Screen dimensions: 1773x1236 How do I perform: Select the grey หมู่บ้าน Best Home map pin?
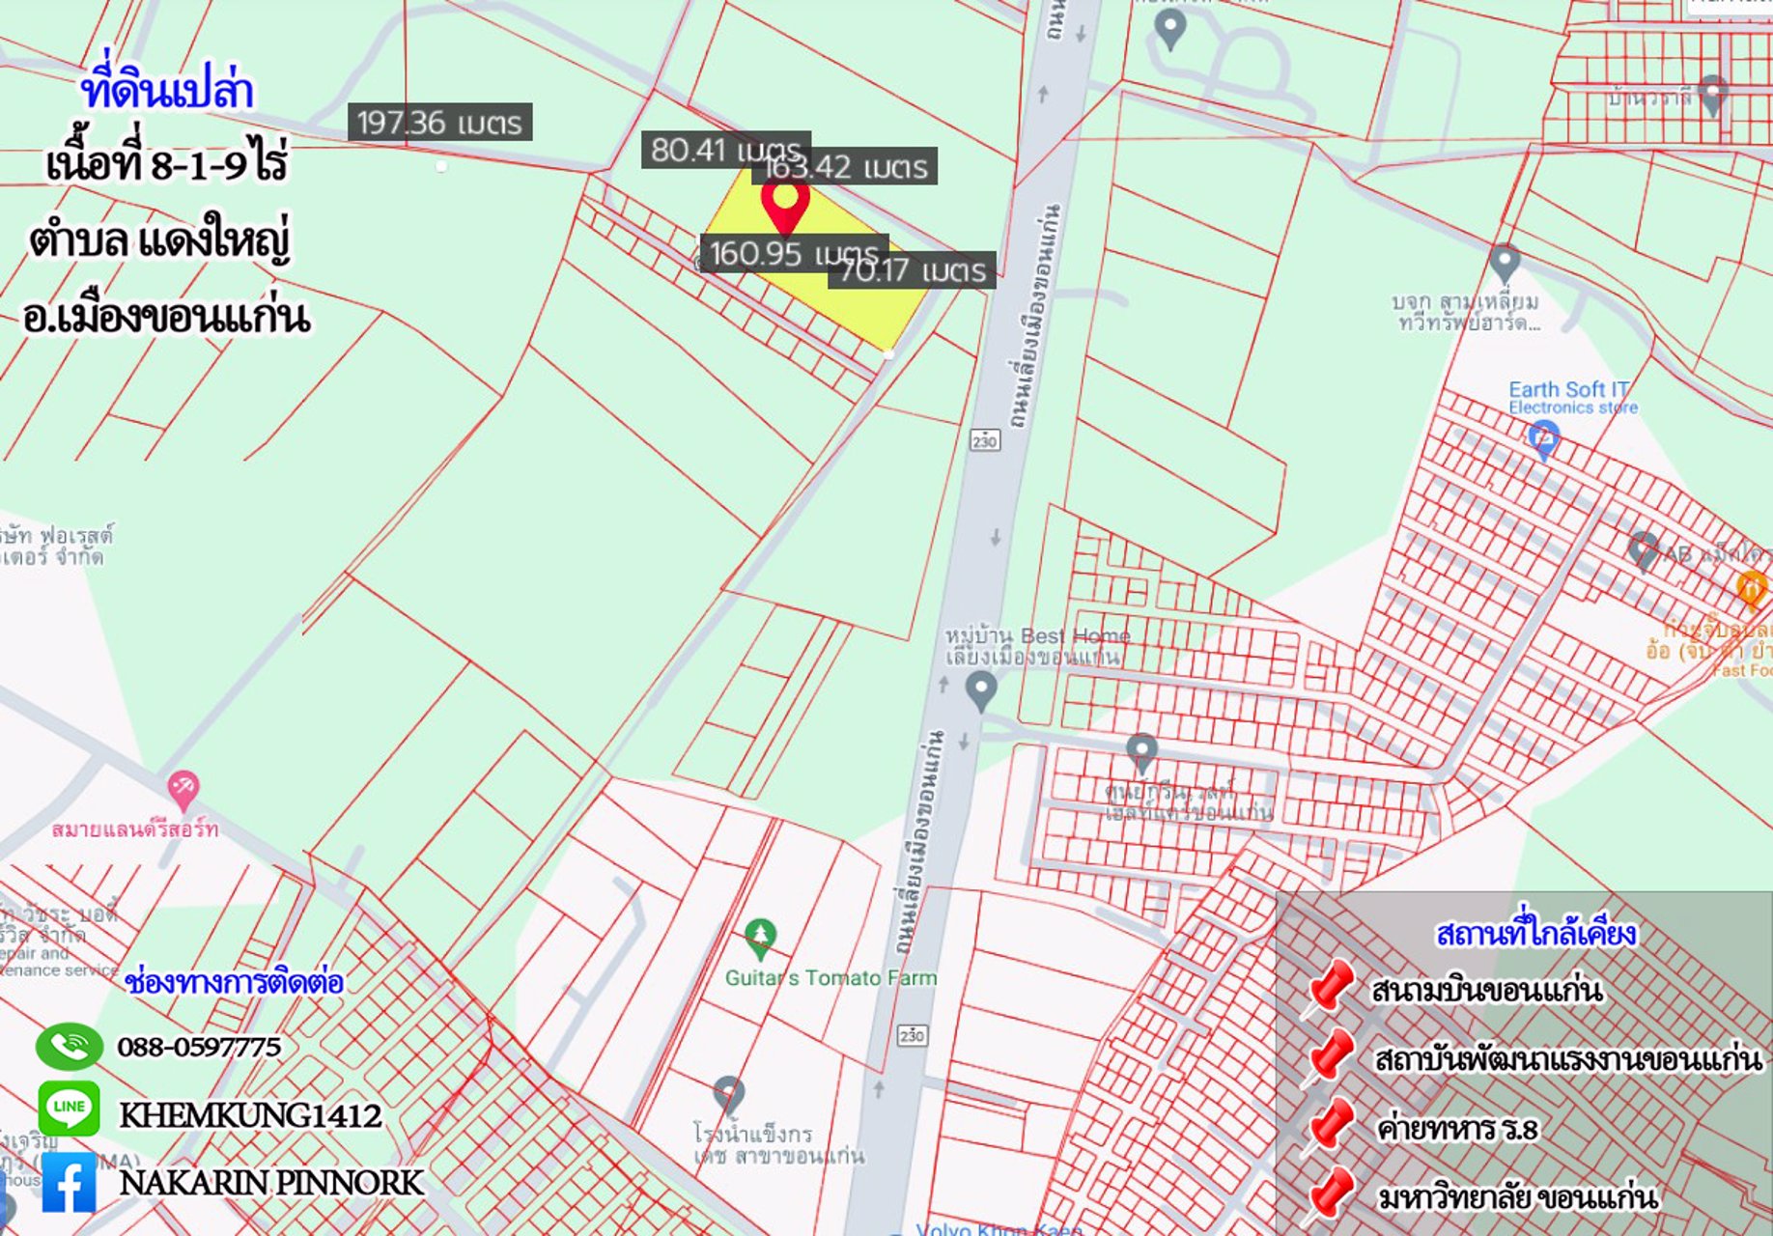[x=981, y=690]
